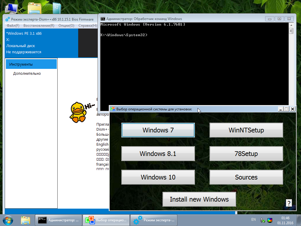
Task: Open Windows Explorer from the taskbar
Action: tap(26, 220)
